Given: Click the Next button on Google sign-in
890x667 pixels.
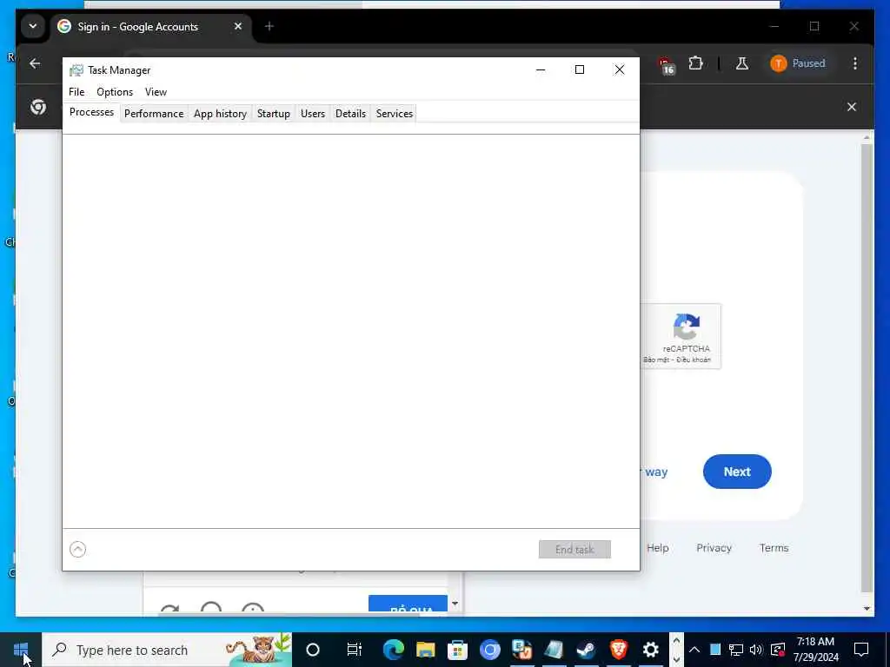Looking at the screenshot, I should 737,472.
